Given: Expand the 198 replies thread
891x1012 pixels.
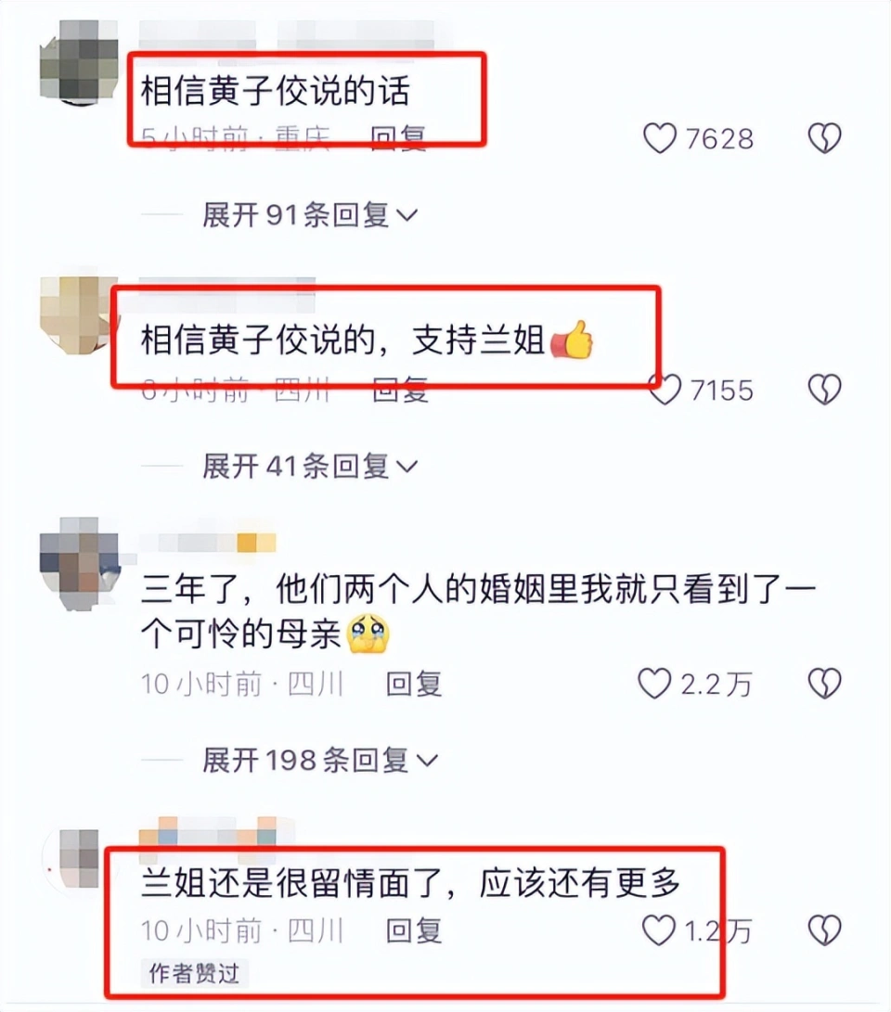Looking at the screenshot, I should (x=320, y=761).
